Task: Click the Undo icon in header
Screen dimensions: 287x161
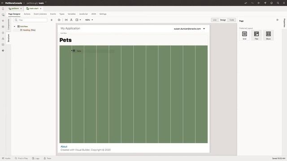Action: [x=246, y=3]
